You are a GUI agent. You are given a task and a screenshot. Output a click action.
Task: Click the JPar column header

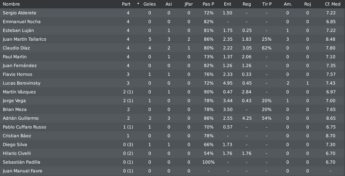(189, 4)
